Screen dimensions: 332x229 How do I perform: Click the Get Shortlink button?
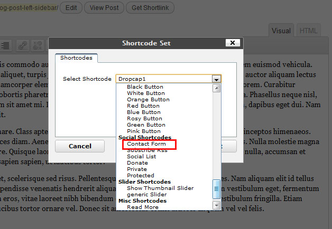tap(150, 8)
